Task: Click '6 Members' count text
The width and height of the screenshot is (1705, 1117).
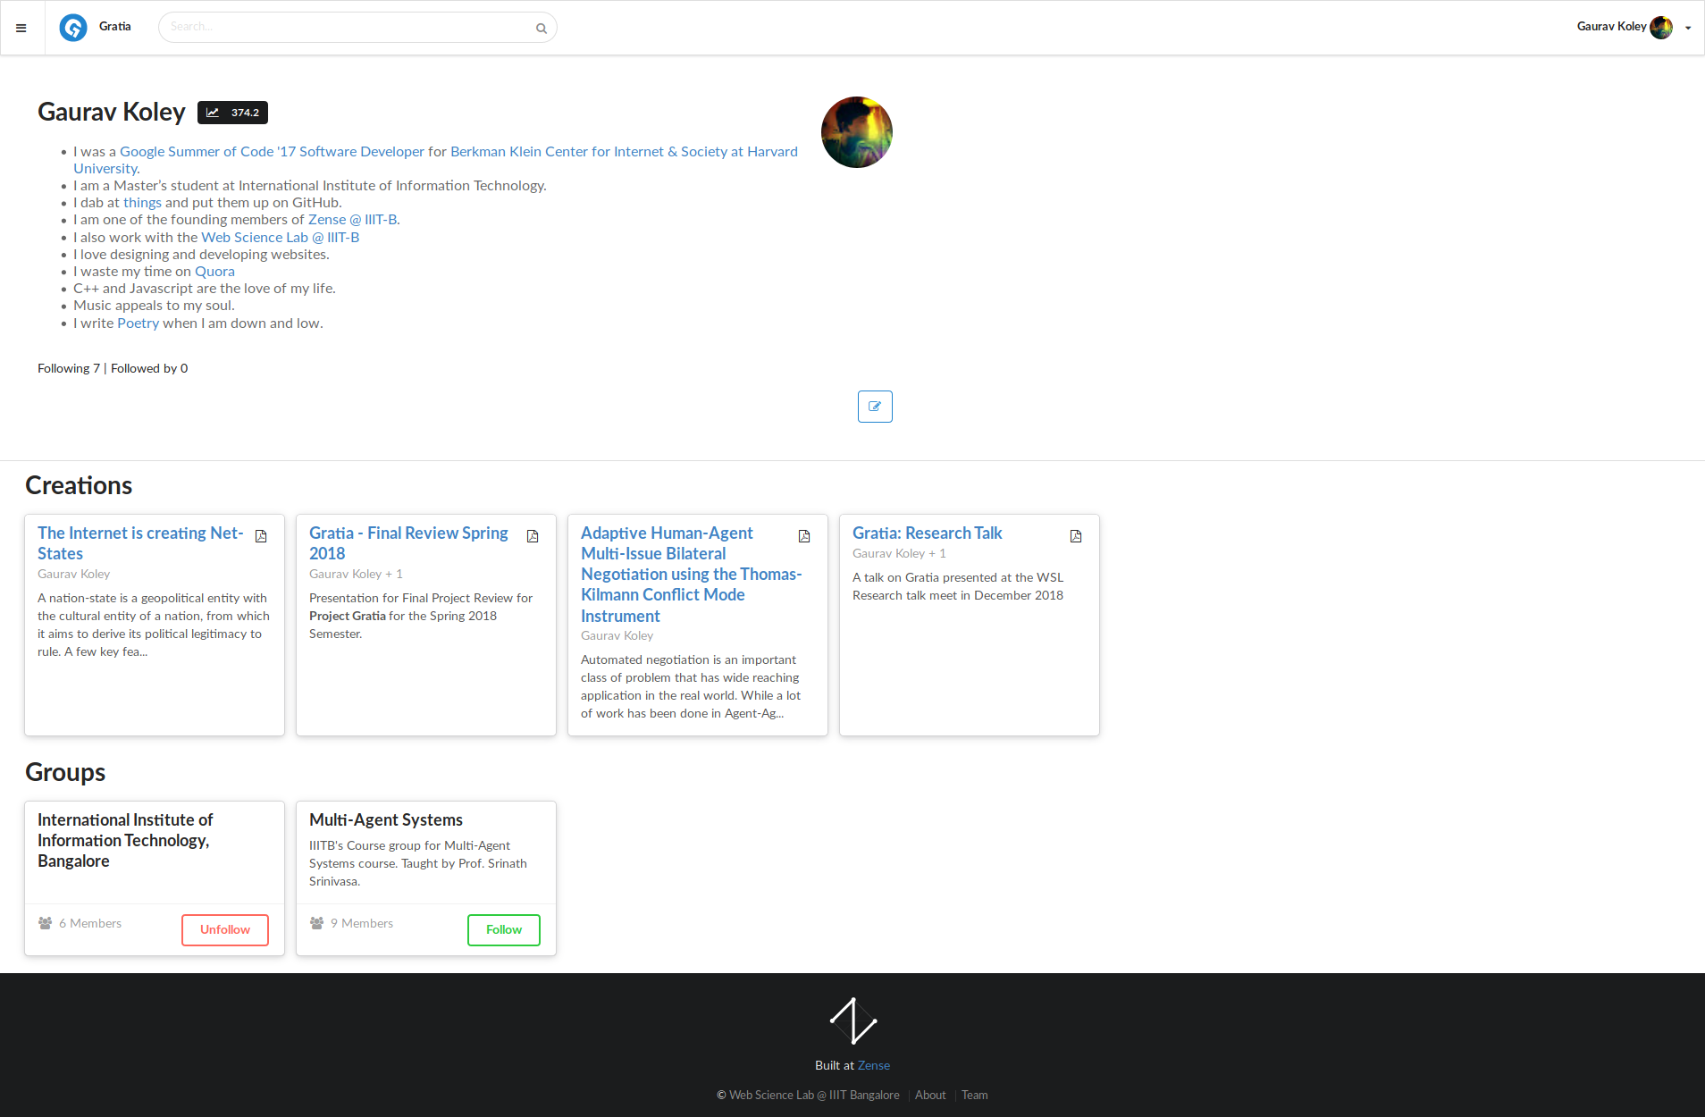Action: [90, 923]
